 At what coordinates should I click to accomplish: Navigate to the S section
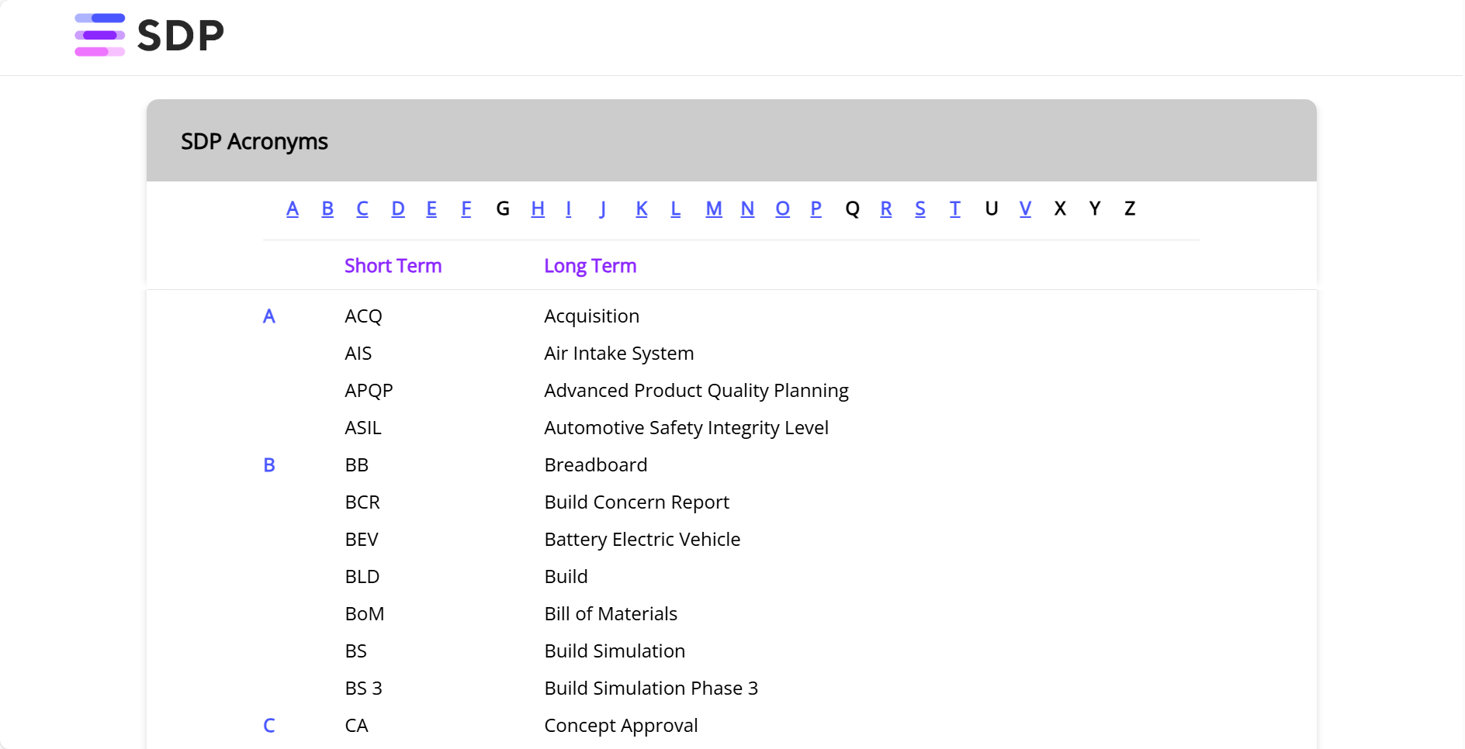coord(920,209)
